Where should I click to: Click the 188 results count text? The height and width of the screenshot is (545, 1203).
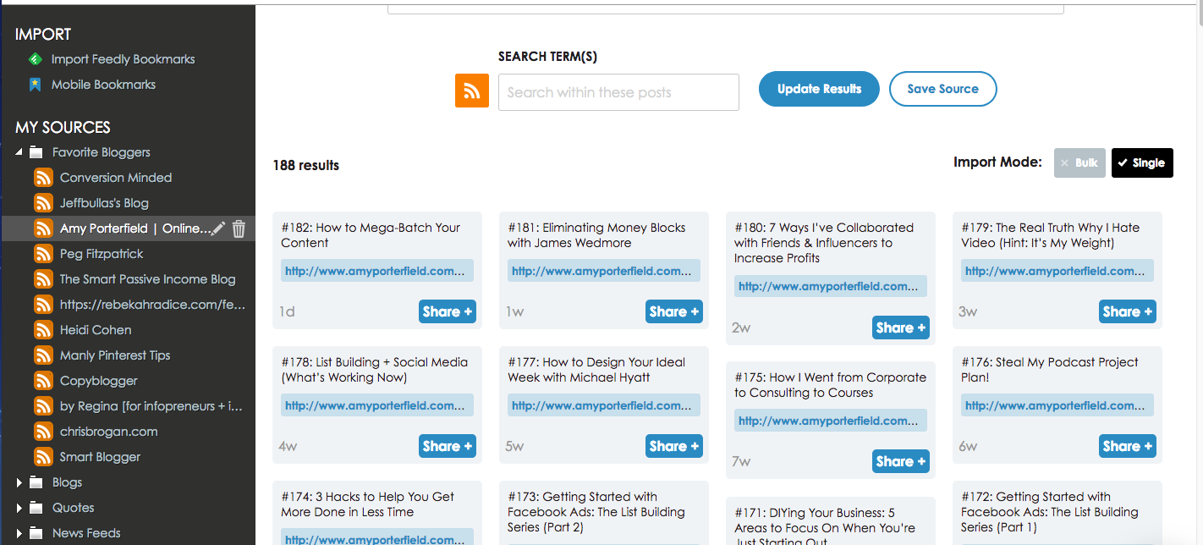pos(305,166)
